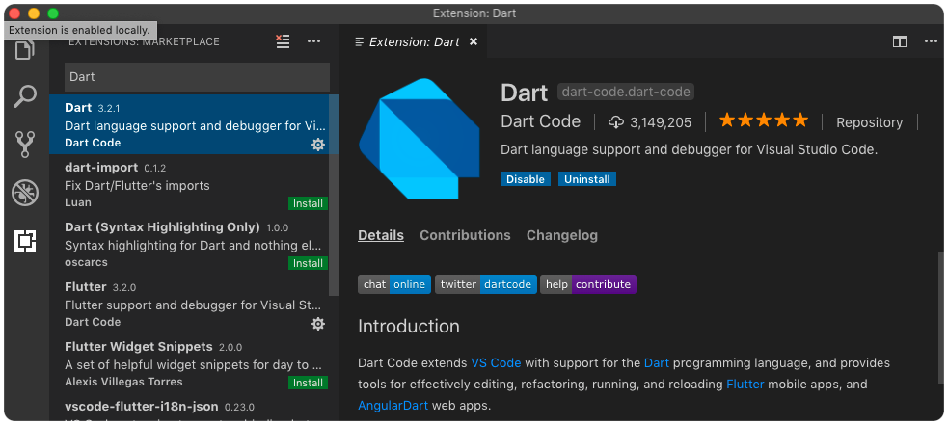Open the Dart link in introduction
The width and height of the screenshot is (948, 425).
click(x=657, y=363)
